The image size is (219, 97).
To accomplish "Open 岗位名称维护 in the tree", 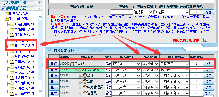I will tap(24, 46).
